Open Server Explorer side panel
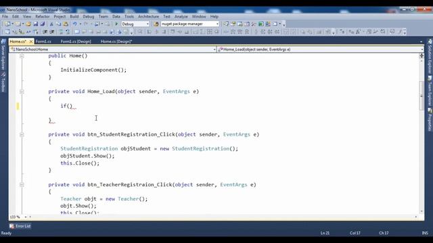 pos(3,54)
